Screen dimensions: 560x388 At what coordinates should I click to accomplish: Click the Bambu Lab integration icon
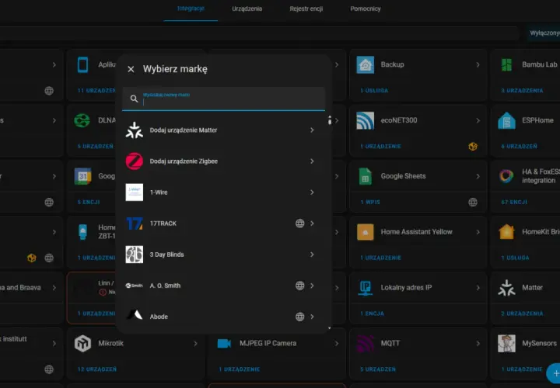coord(506,64)
